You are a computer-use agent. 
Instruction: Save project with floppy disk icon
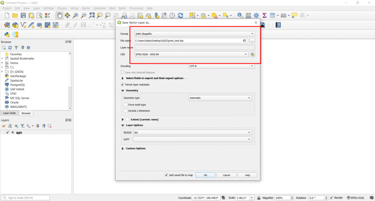[x=23, y=15]
